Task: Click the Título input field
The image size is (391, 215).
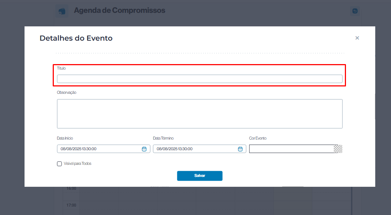Action: (200, 79)
